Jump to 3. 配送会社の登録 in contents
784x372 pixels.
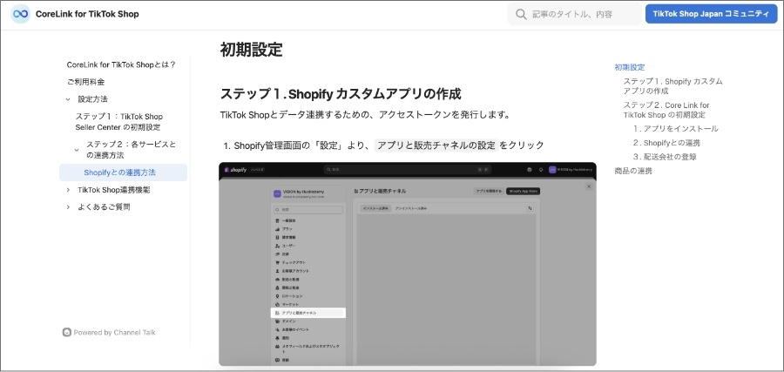tap(665, 157)
